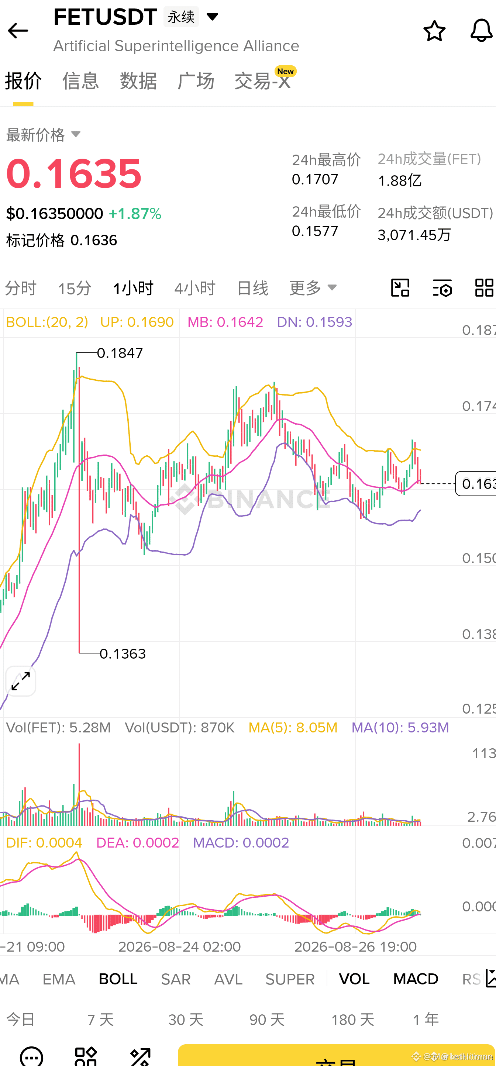496x1066 pixels.
Task: Open the percent tools icon in bottom bar
Action: 140,1056
